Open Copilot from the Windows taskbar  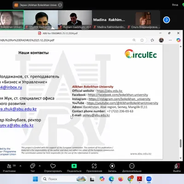point(102,179)
